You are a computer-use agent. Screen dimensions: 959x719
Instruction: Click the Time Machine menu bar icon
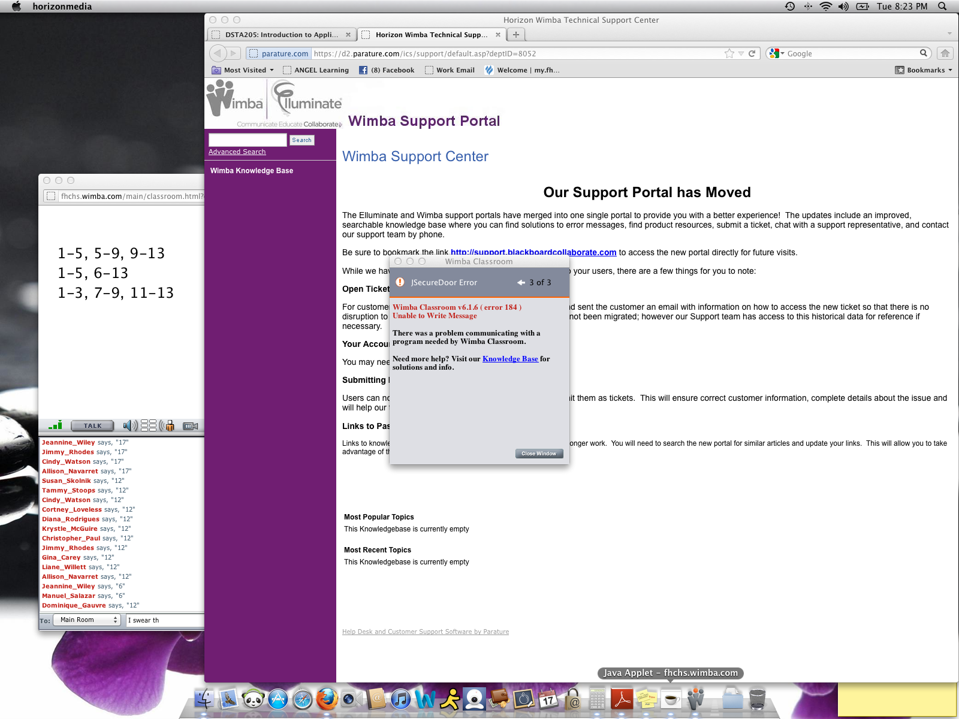point(790,7)
